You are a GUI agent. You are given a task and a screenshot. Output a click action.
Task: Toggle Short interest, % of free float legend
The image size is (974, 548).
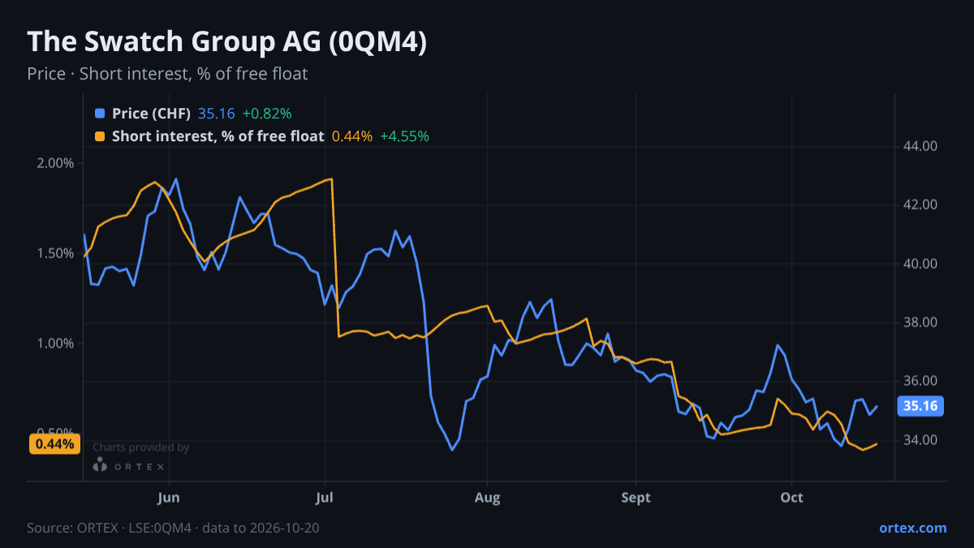[x=218, y=136]
